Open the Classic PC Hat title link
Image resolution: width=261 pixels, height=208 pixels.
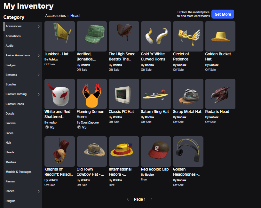(x=121, y=112)
